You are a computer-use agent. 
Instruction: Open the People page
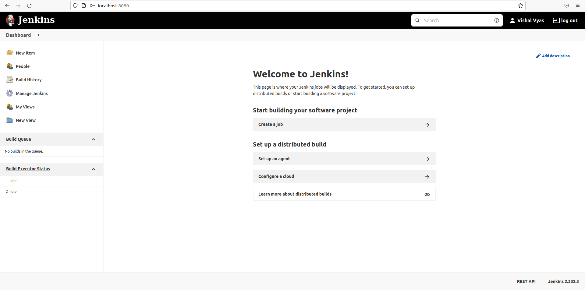(23, 66)
